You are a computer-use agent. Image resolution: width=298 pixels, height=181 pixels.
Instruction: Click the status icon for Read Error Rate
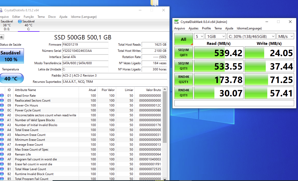point(2,96)
